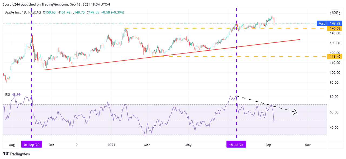Click the Apple Inc, 1D, NASDAQ symbol title

pyautogui.click(x=23, y=12)
